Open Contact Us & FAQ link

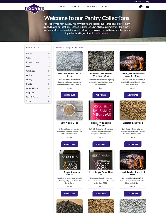tap(140, 2)
